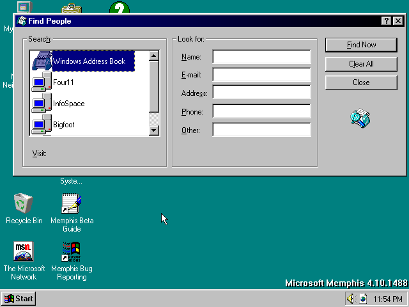This screenshot has height=307, width=409.
Task: Choose Bigfoot directory service
Action: (x=64, y=125)
